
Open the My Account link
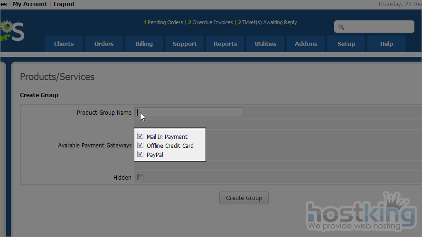point(30,4)
